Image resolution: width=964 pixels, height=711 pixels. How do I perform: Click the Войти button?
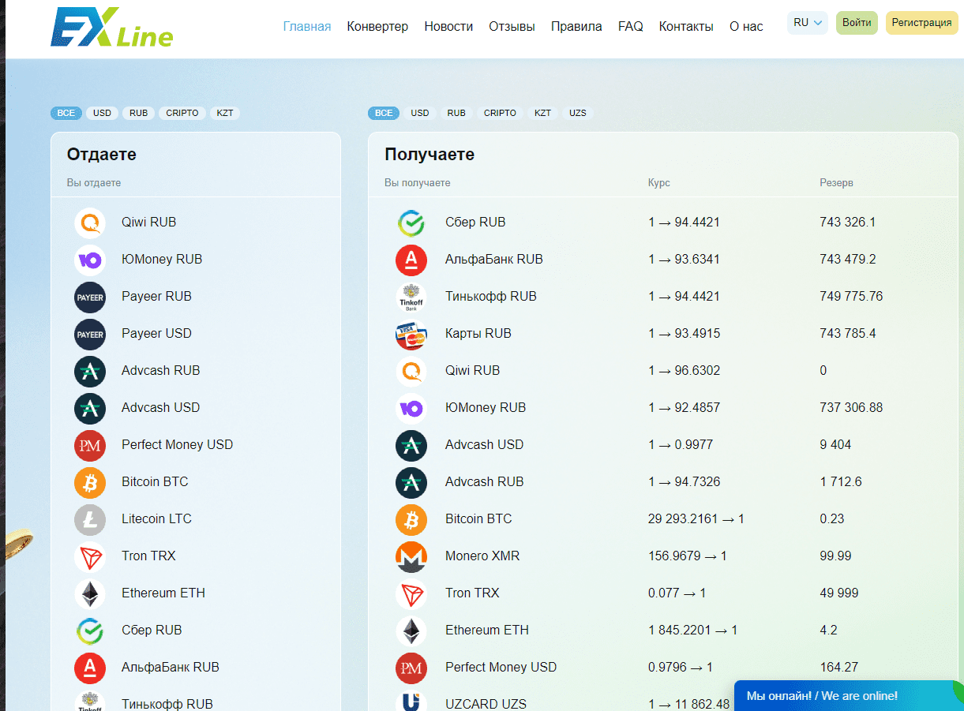(857, 23)
